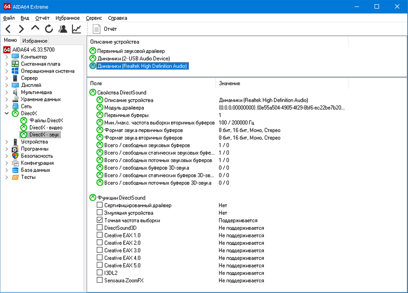Open the user profile toolbar icon
This screenshot has width=408, height=293.
[63, 29]
